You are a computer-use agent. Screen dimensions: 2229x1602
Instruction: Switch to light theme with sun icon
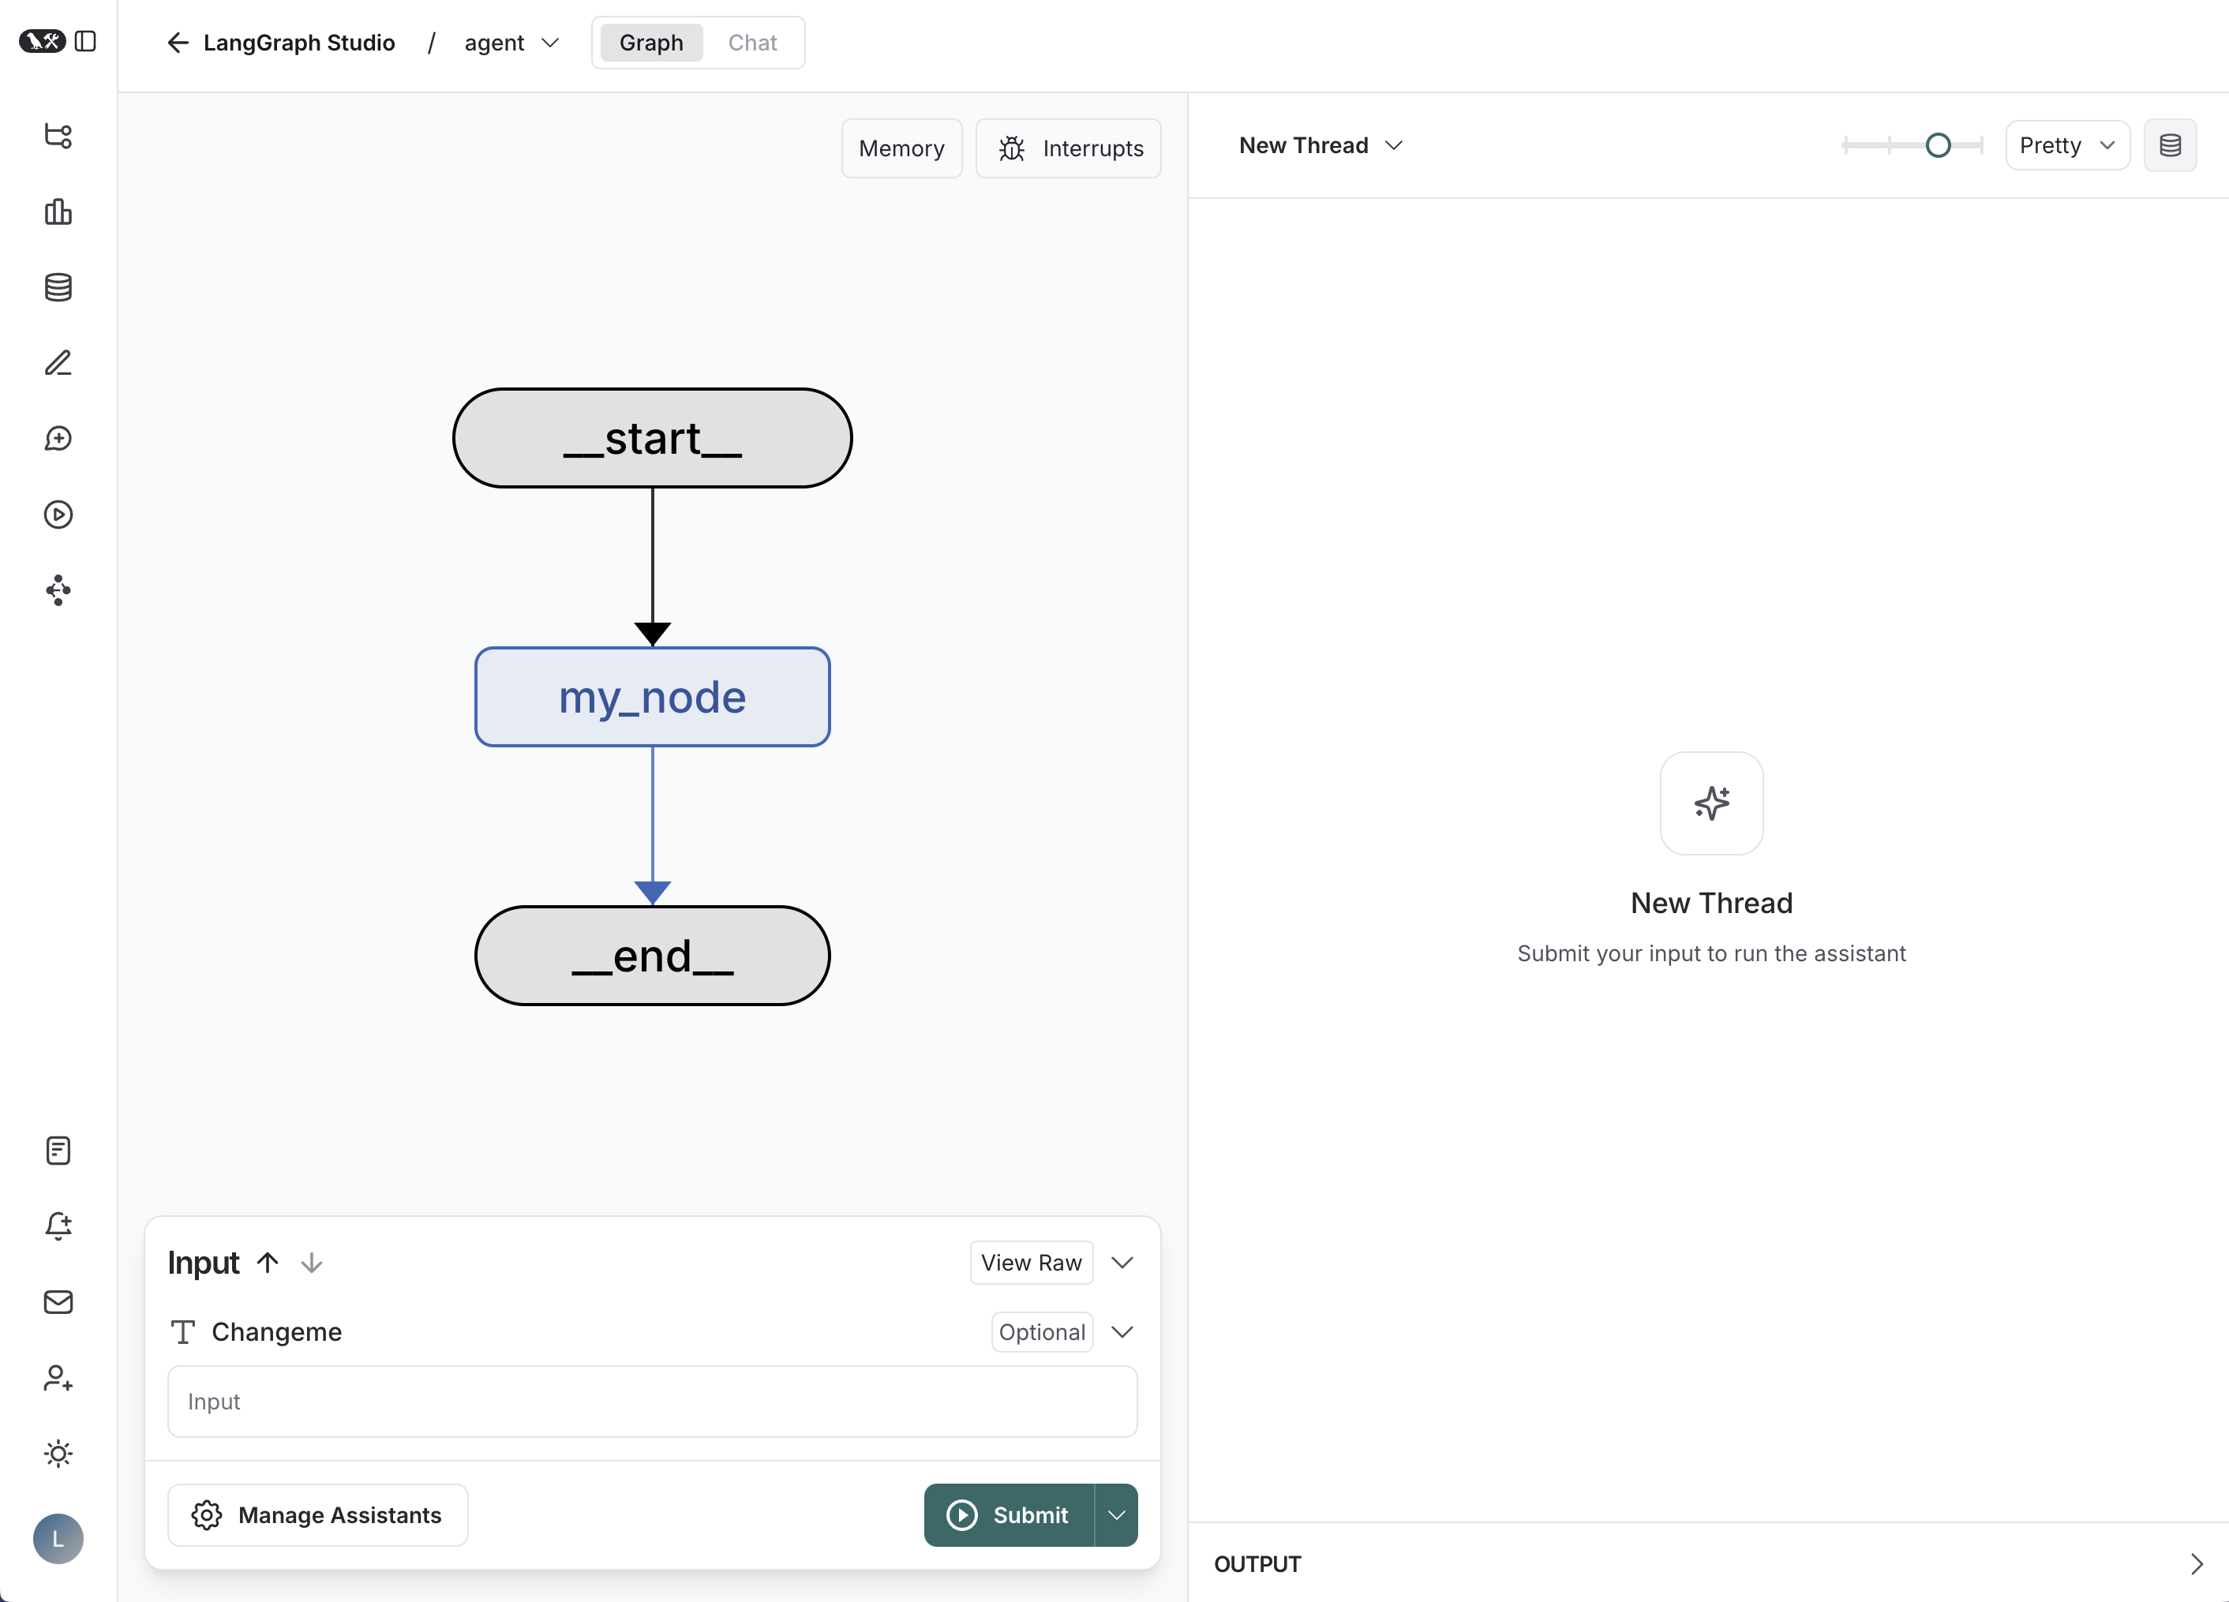pos(58,1454)
